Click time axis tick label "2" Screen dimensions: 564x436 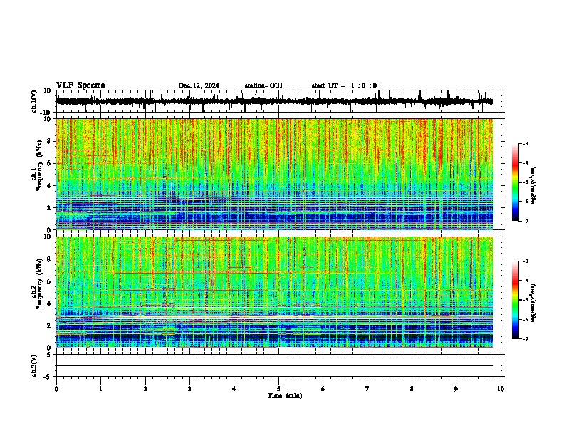(145, 389)
